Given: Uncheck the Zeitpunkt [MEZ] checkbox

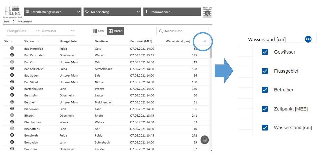Looking at the screenshot, I should click(x=265, y=109).
